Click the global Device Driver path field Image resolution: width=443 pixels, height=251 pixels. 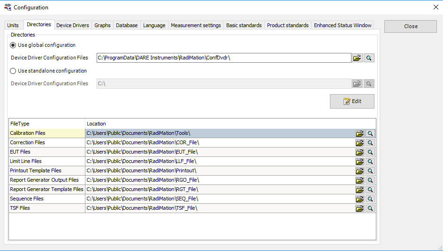[223, 58]
